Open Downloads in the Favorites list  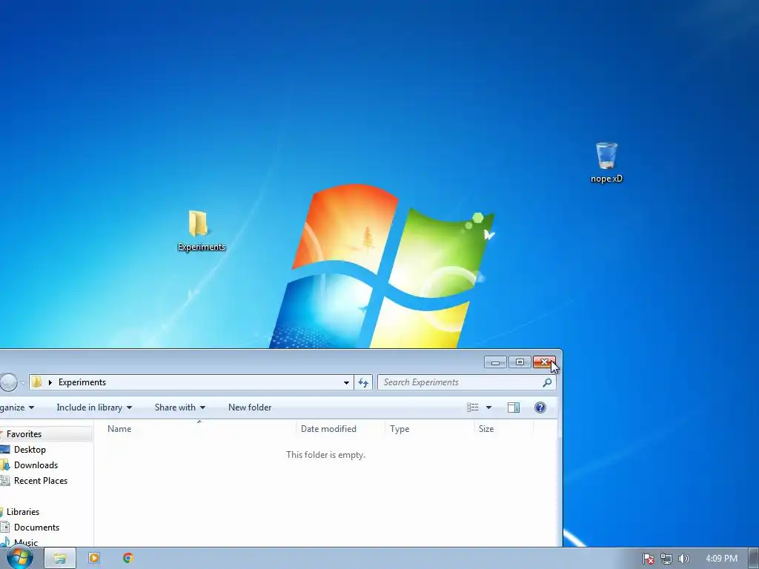36,465
